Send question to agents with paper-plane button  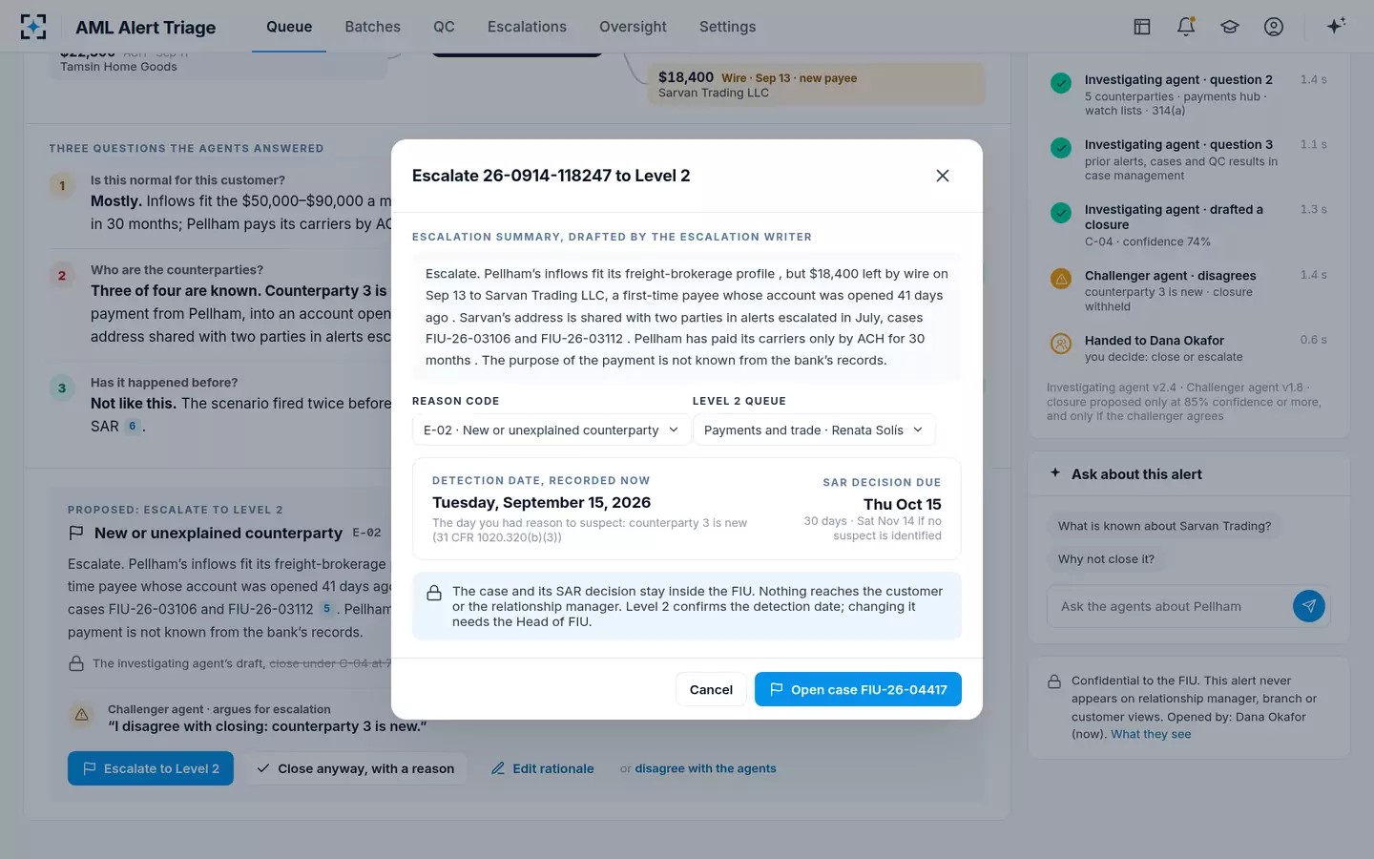point(1309,606)
